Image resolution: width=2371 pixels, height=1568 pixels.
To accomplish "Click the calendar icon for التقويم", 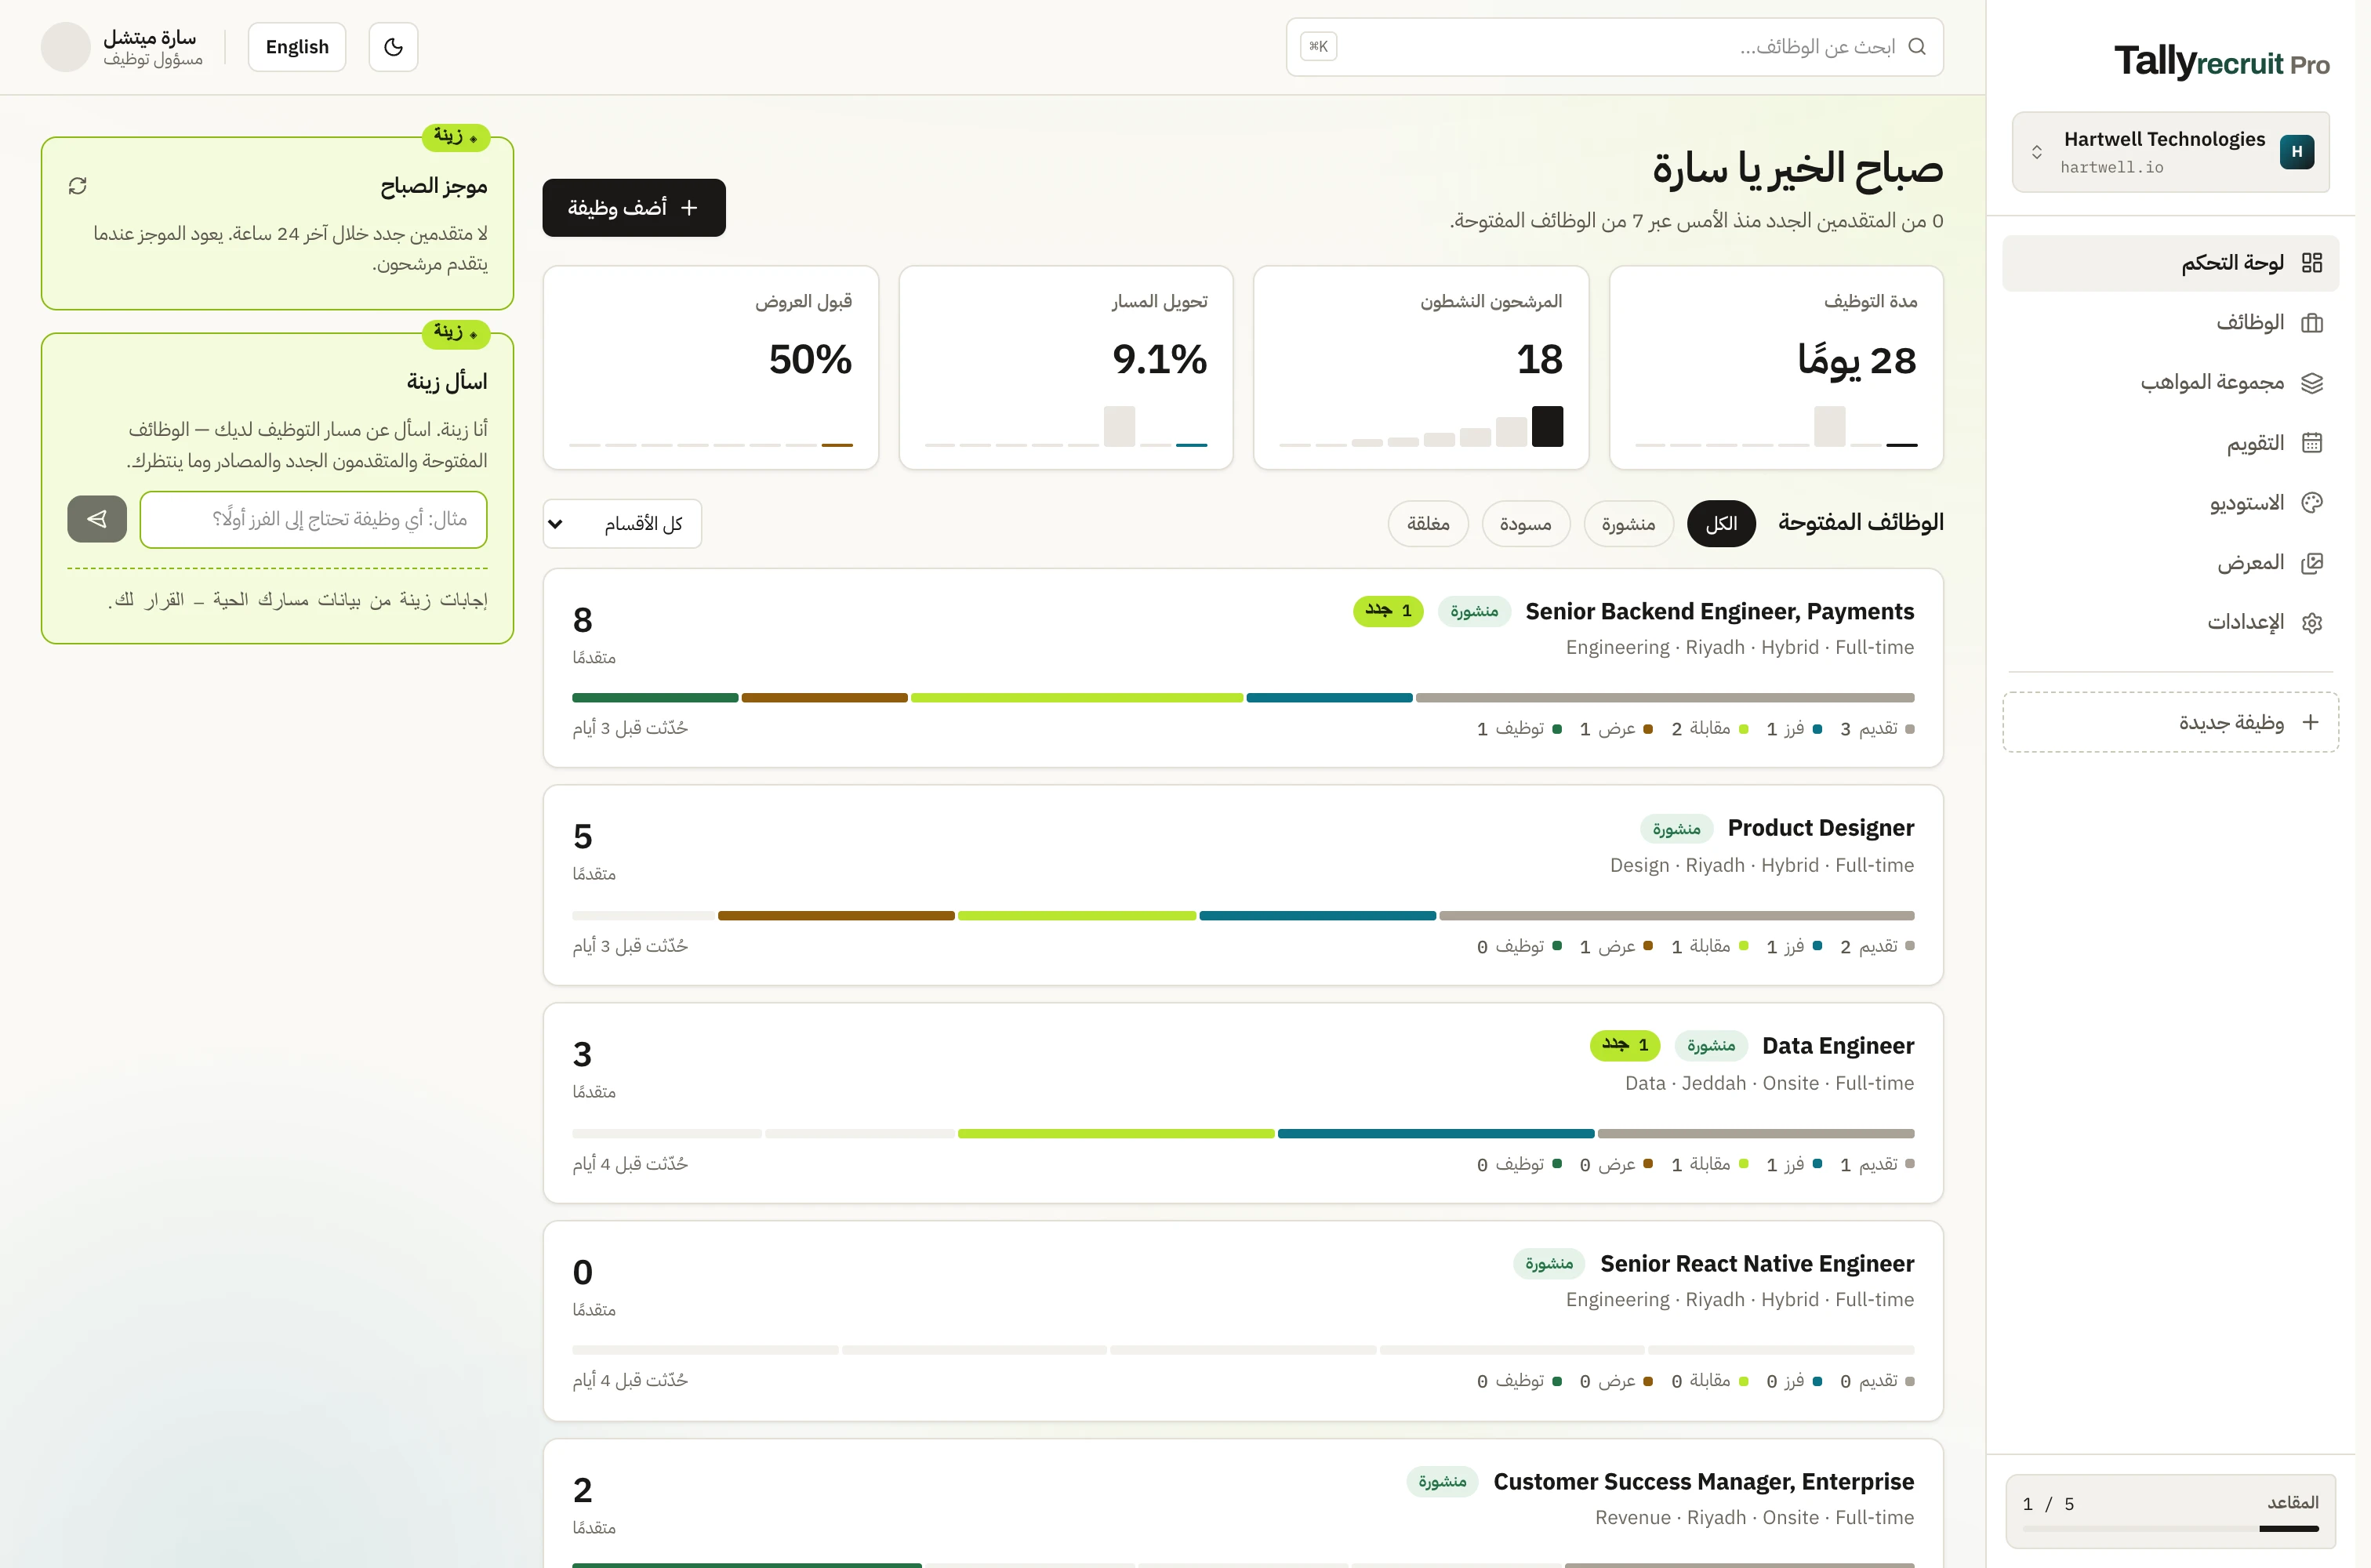I will click(2311, 443).
